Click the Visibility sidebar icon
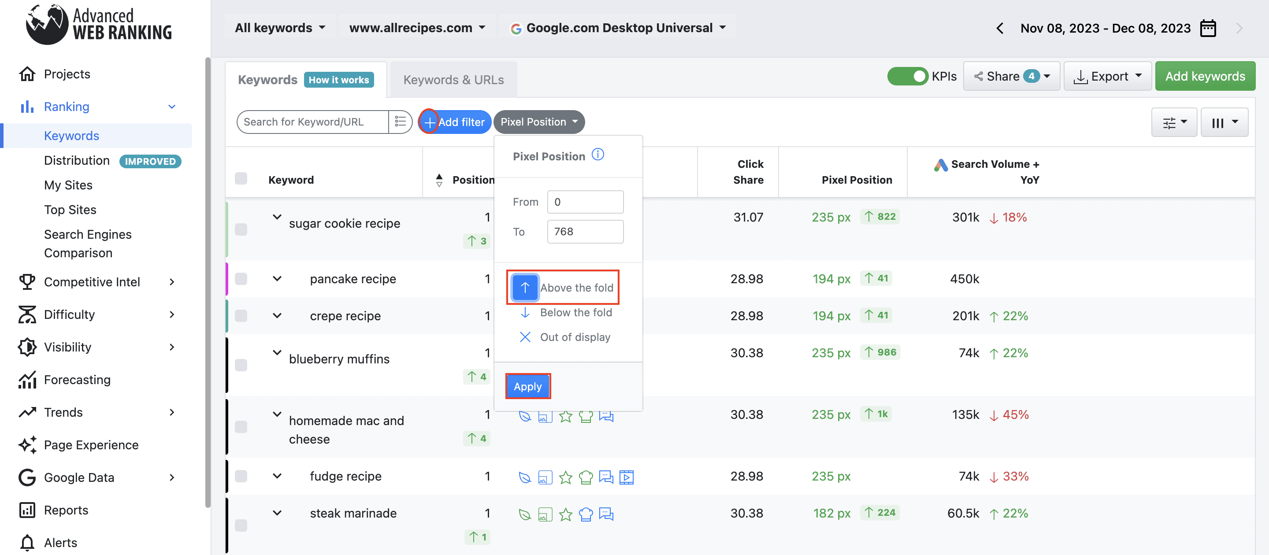1269x555 pixels. pos(27,347)
